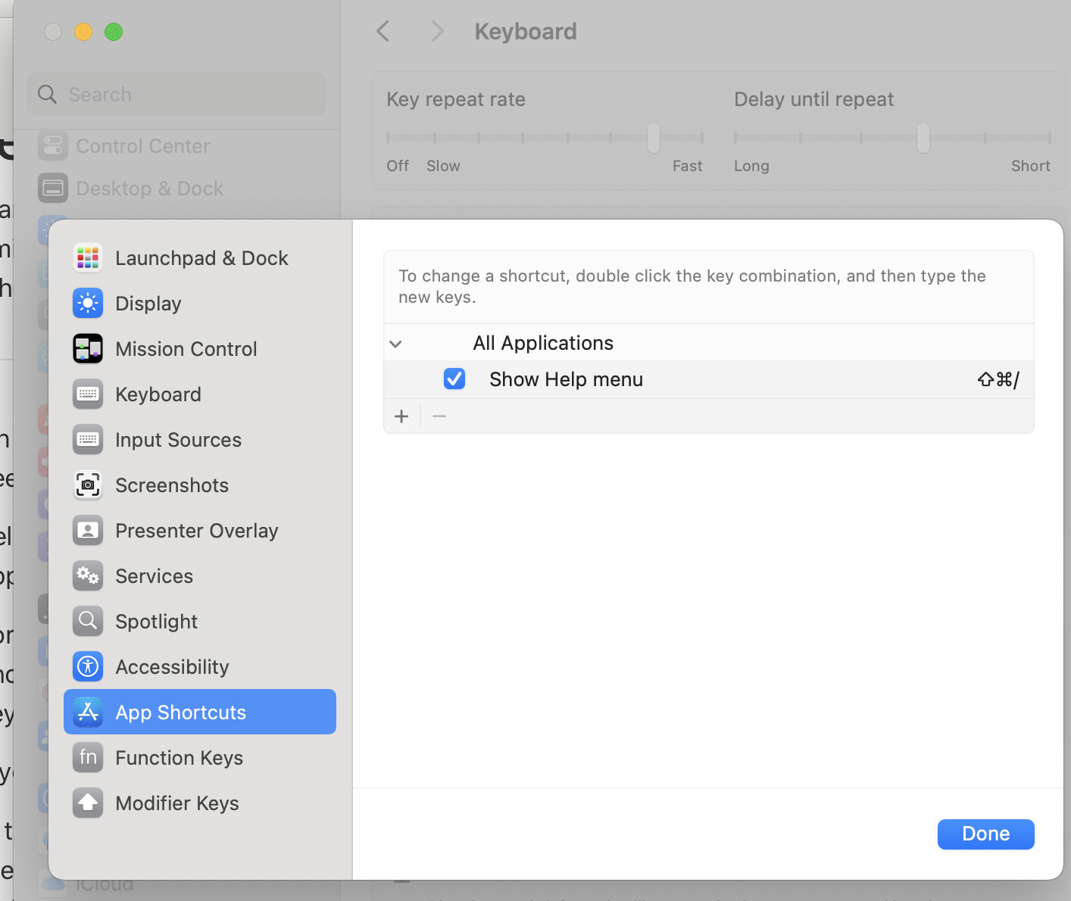Open Input Sources shortcuts

200,440
